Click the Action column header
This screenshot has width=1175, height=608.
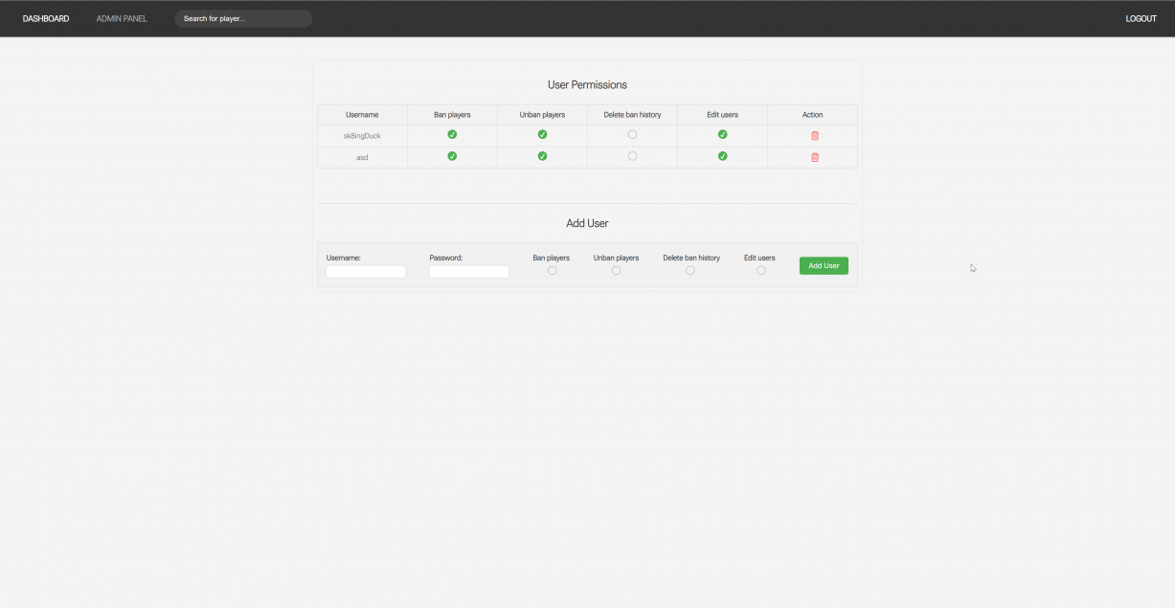[812, 115]
